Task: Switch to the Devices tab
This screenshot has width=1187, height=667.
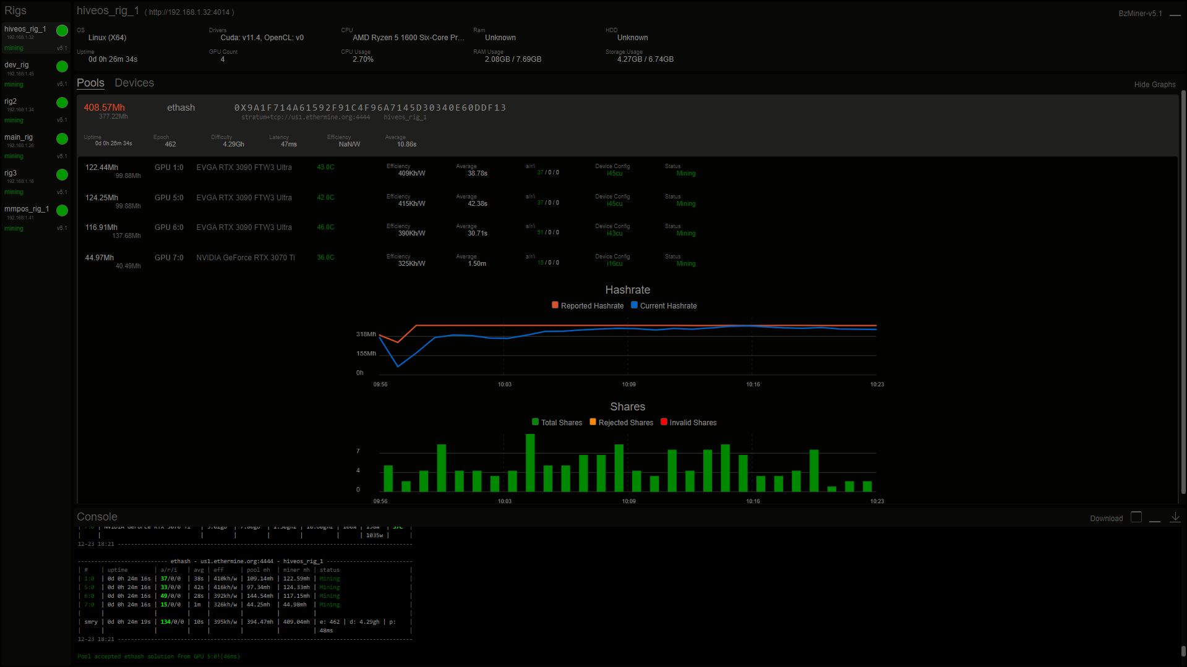Action: 134,83
